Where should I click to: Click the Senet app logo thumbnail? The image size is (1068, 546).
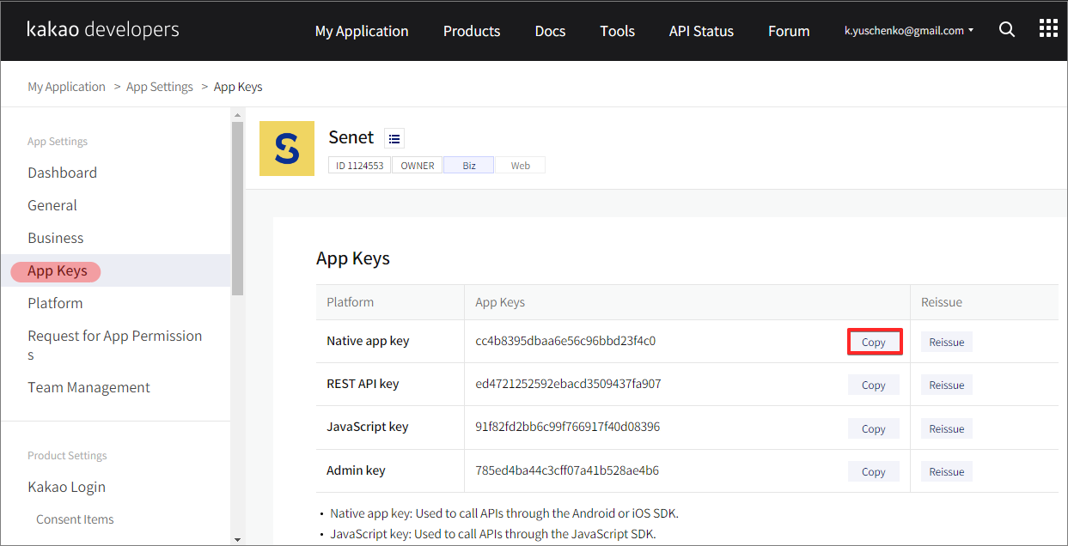pos(287,149)
